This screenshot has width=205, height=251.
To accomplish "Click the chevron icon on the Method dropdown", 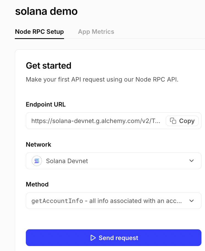I will 192,201.
